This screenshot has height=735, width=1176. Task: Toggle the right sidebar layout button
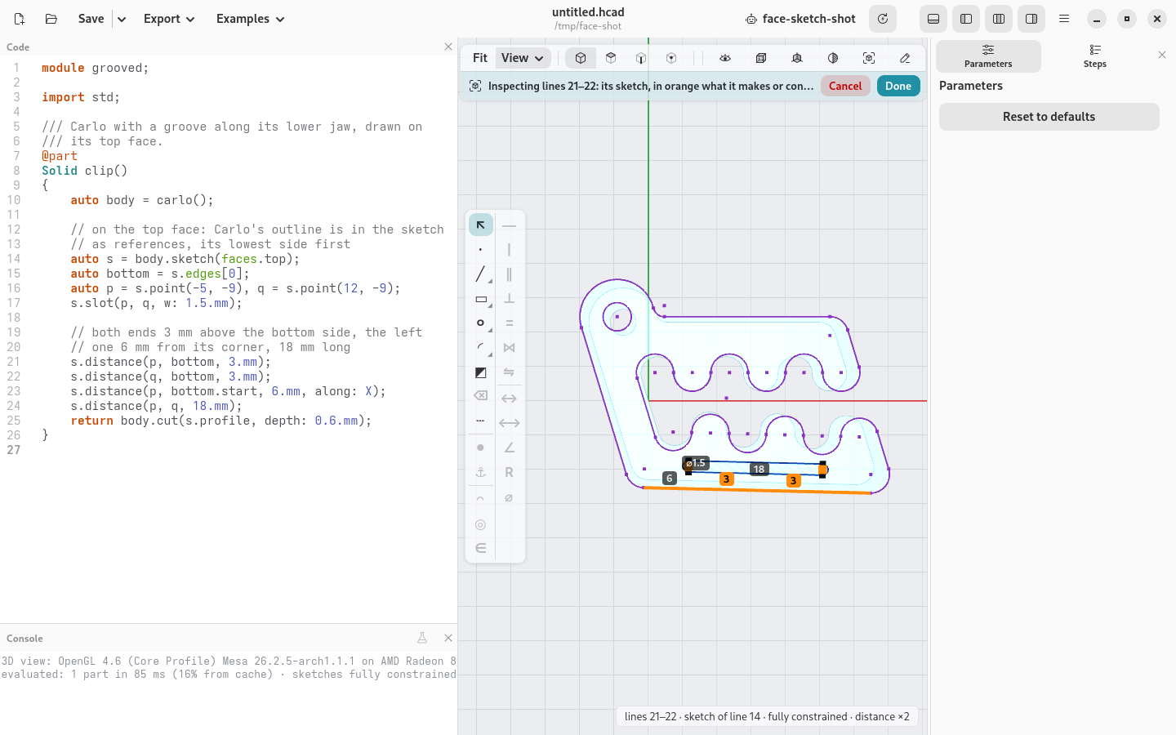tap(1031, 19)
